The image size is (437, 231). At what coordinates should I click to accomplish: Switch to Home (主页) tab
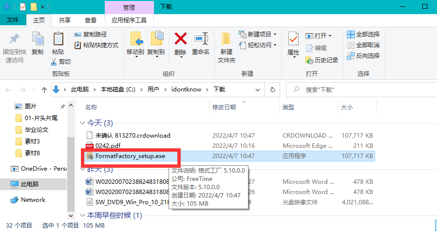pyautogui.click(x=39, y=20)
